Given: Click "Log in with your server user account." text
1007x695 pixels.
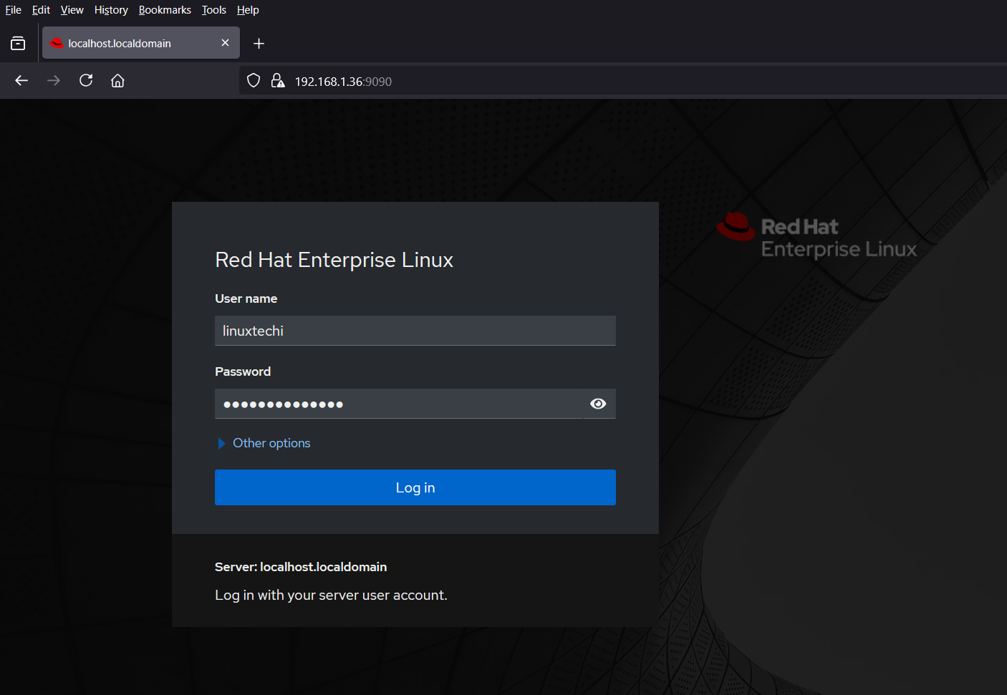Looking at the screenshot, I should 331,596.
